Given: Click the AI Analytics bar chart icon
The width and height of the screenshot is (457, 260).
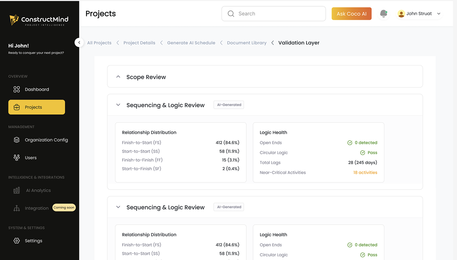Looking at the screenshot, I should (17, 190).
